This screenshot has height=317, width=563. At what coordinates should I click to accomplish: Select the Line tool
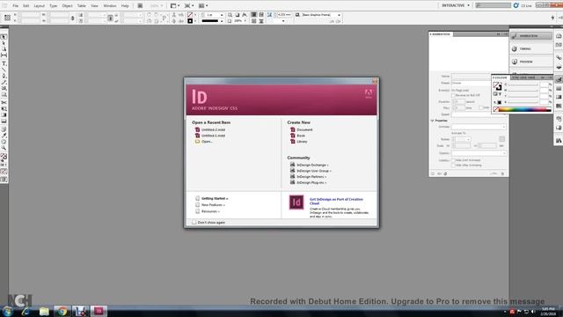(x=4, y=70)
